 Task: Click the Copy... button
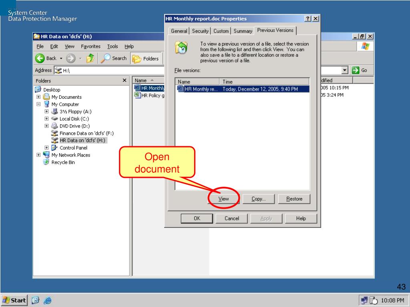click(x=259, y=199)
